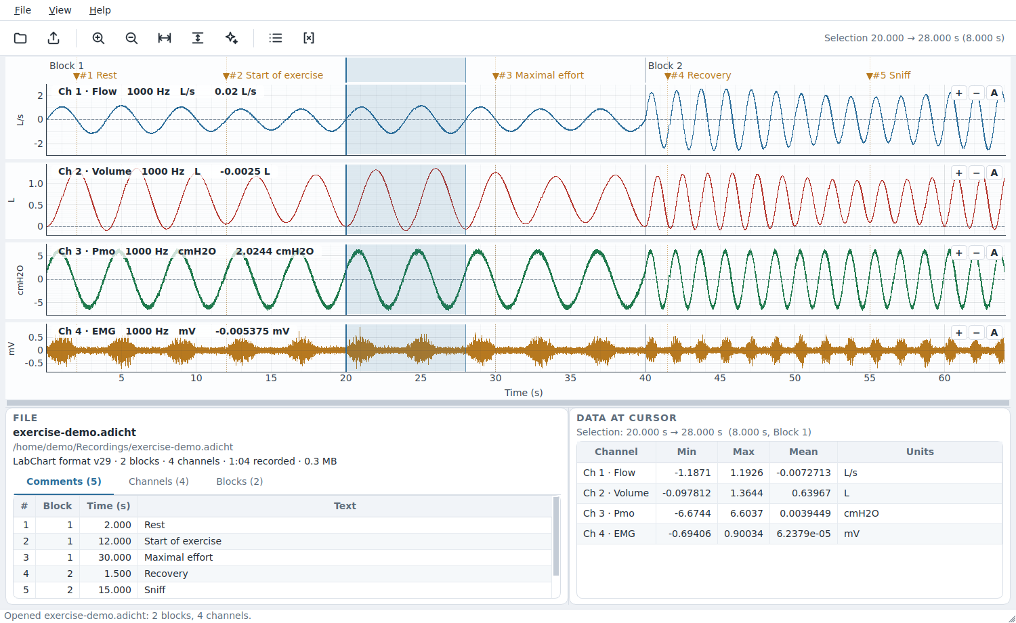Switch to the Blocks (2) tab

[240, 481]
